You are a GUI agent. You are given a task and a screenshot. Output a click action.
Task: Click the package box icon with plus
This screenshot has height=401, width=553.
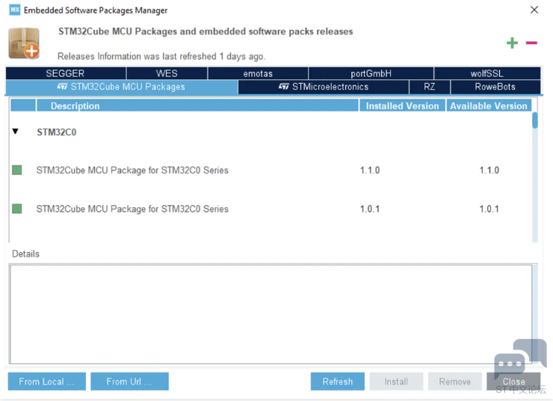(x=24, y=43)
